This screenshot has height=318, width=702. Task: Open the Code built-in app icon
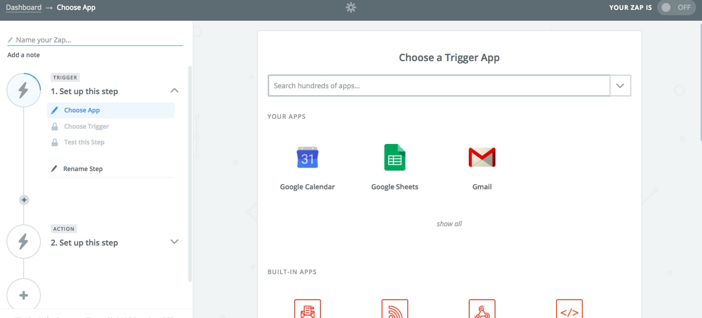tap(569, 309)
